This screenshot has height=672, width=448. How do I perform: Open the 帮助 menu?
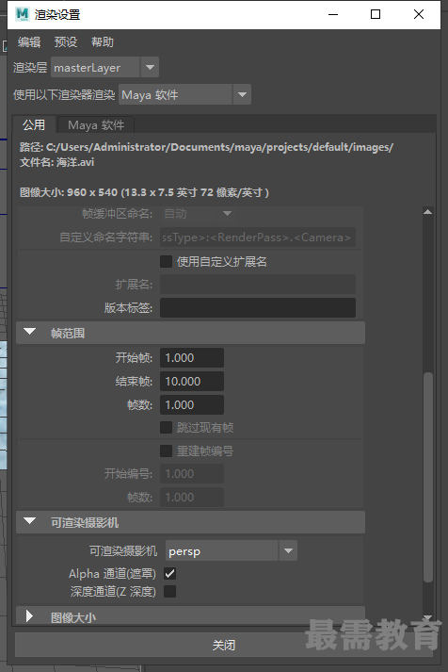pyautogui.click(x=103, y=42)
